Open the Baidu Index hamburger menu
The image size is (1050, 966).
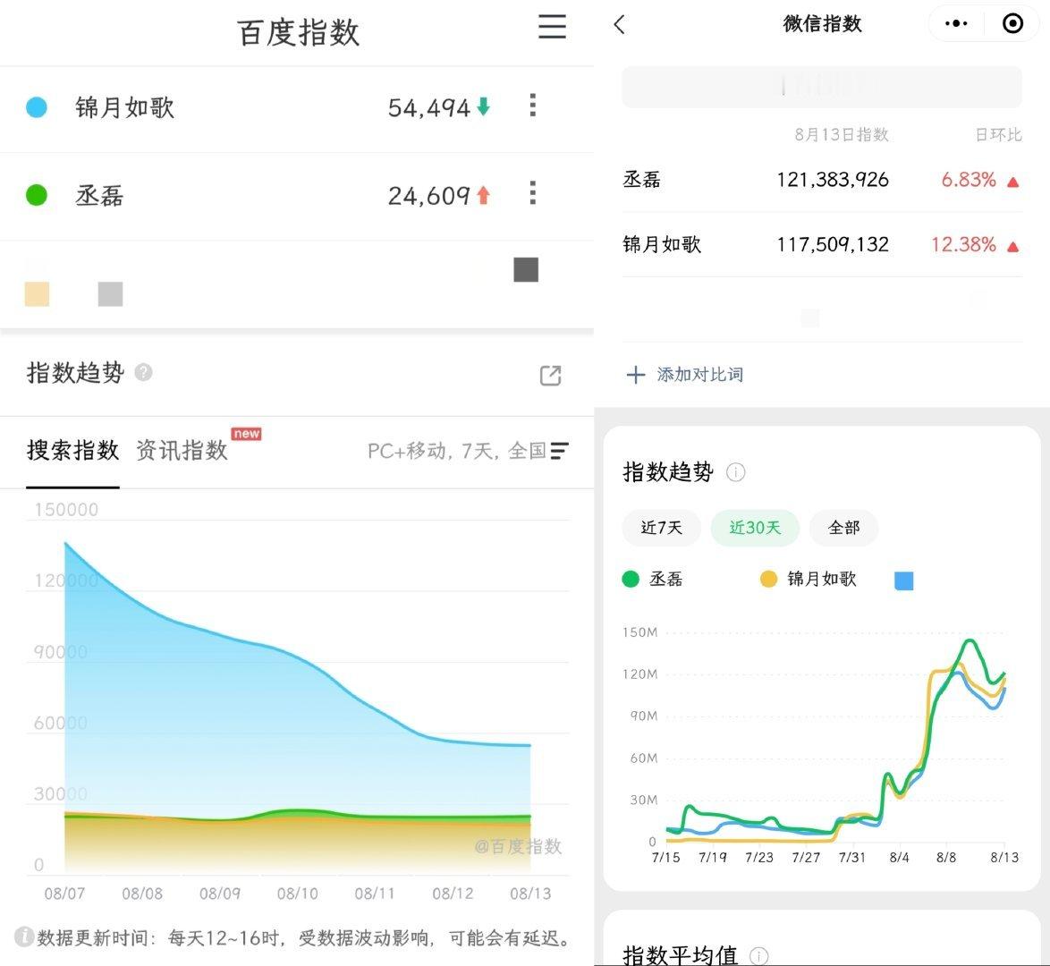pos(552,26)
